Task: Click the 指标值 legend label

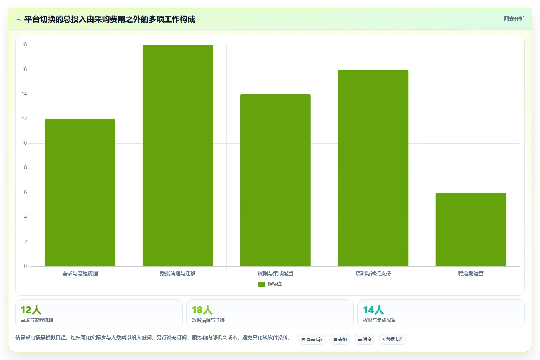Action: point(275,284)
